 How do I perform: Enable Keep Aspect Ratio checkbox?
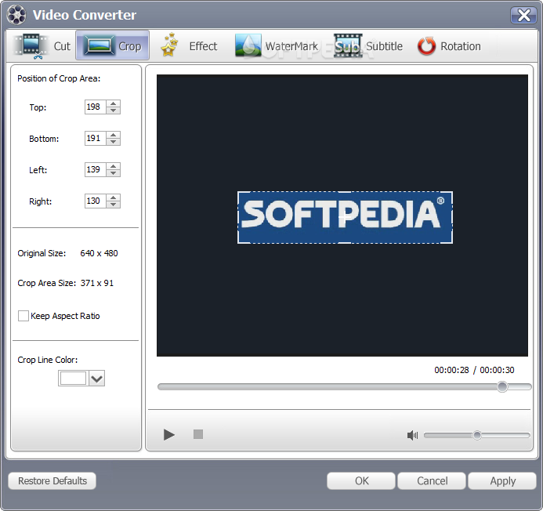pos(24,316)
